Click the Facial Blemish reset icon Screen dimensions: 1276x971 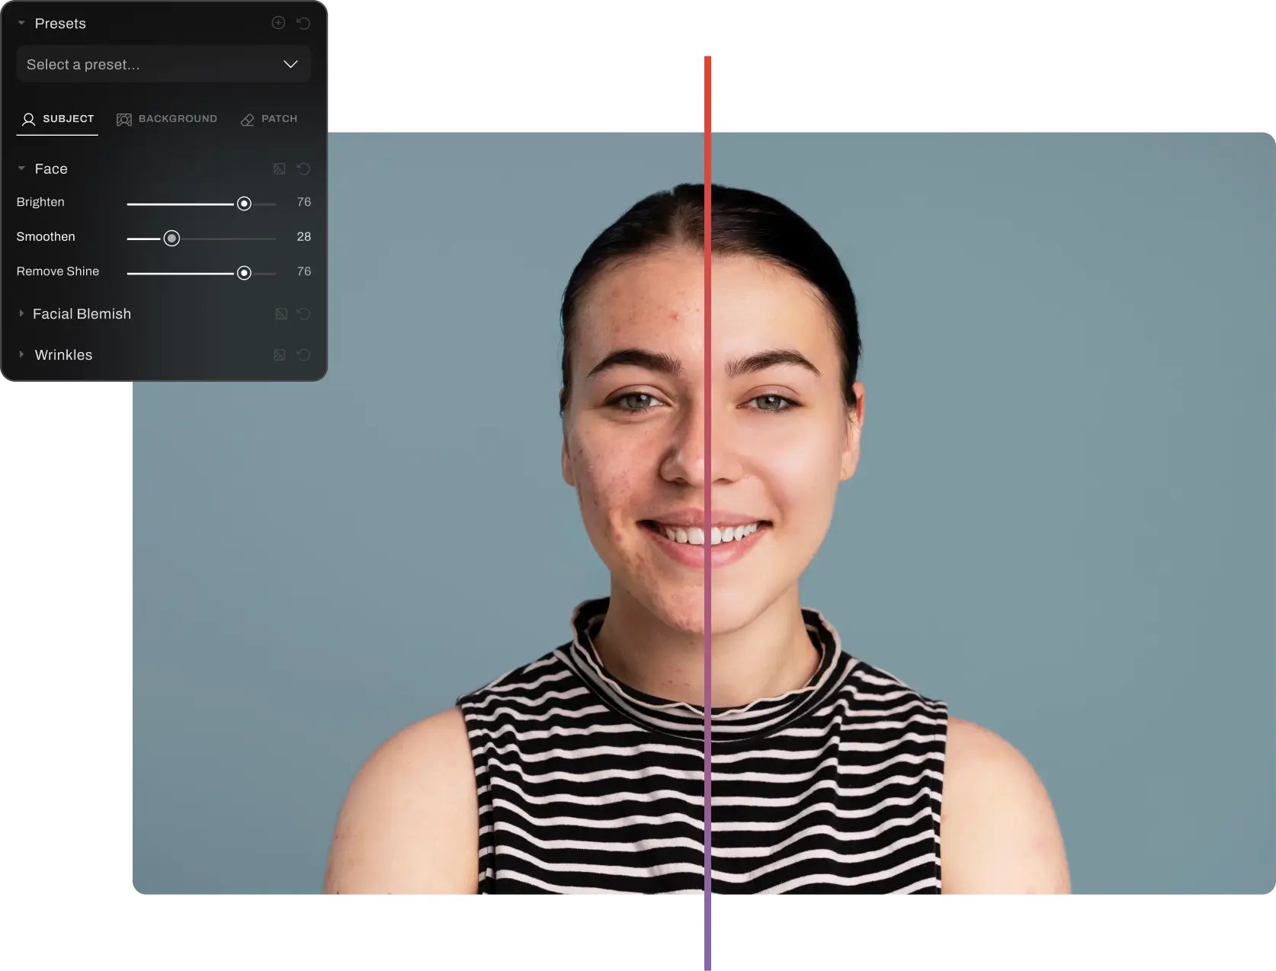(x=303, y=314)
